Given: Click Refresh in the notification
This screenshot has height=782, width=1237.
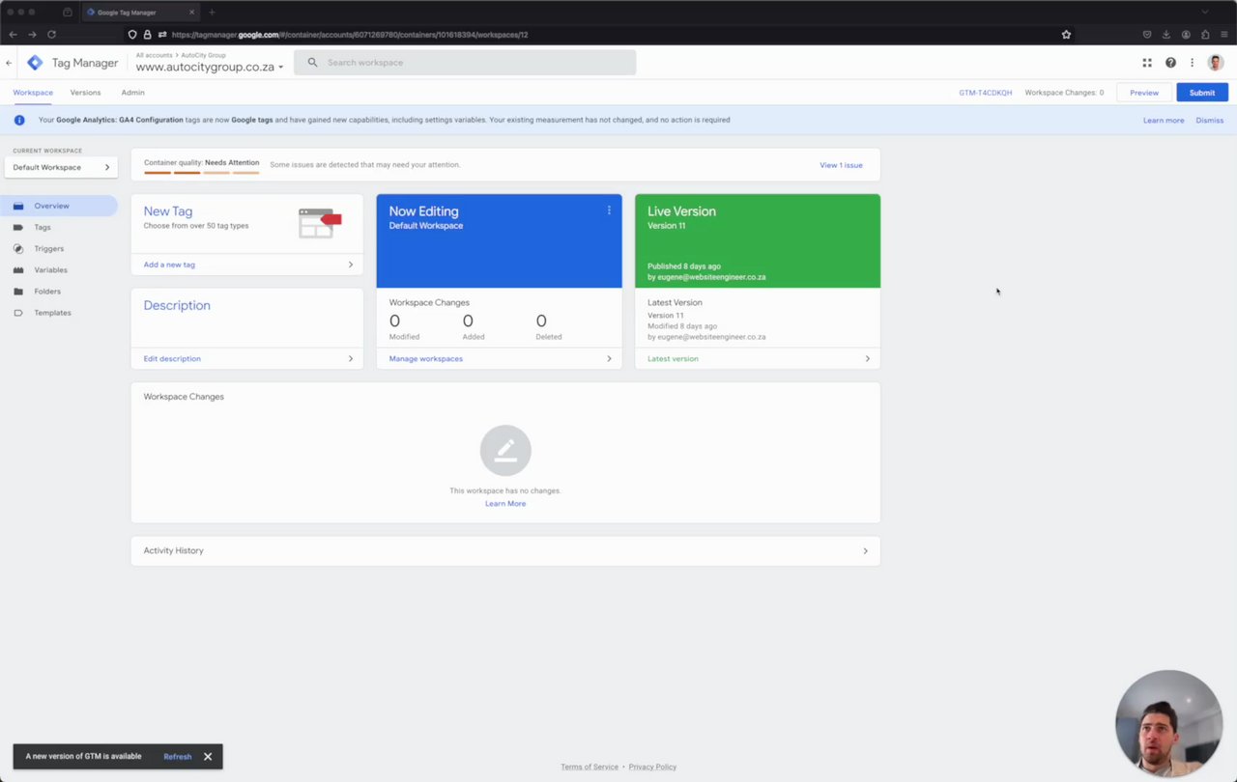Looking at the screenshot, I should click(178, 757).
